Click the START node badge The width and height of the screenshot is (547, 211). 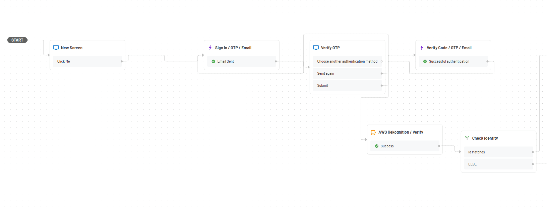[17, 40]
